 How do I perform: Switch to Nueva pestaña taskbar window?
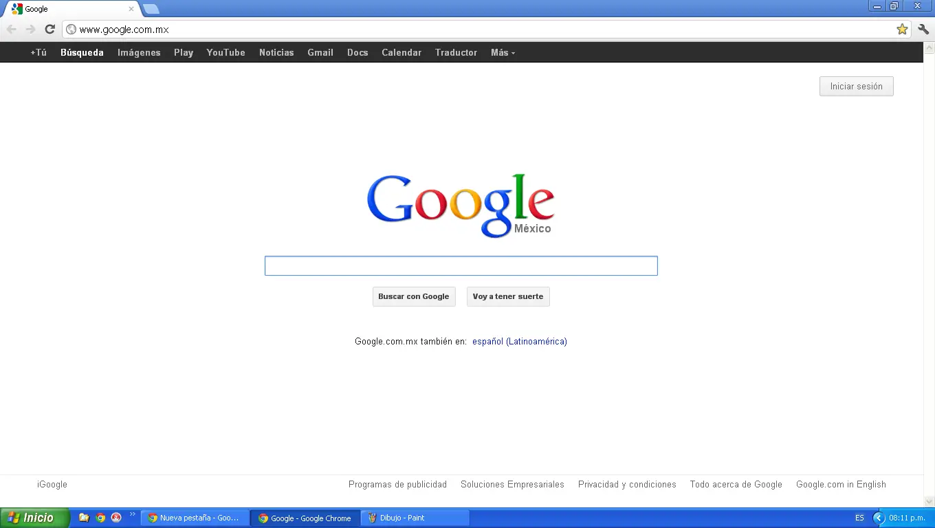[x=195, y=518]
